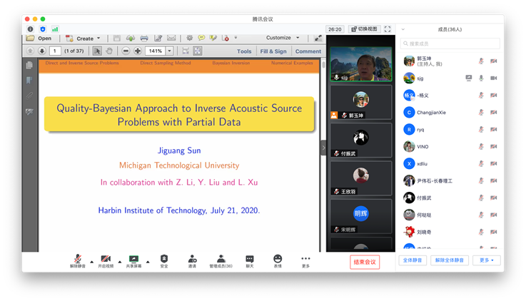Viewport: 526px width, 301px height.
Task: Open the 安全 security shield icon
Action: 164,258
